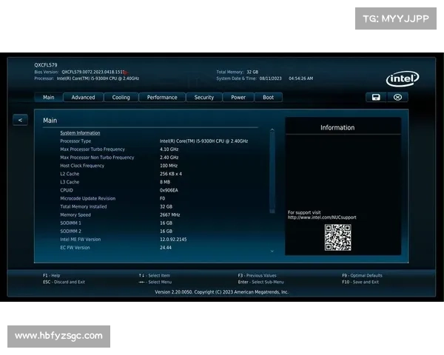This screenshot has height=355, width=444.
Task: Click ESC - Discard and Exit hint
Action: pos(64,282)
